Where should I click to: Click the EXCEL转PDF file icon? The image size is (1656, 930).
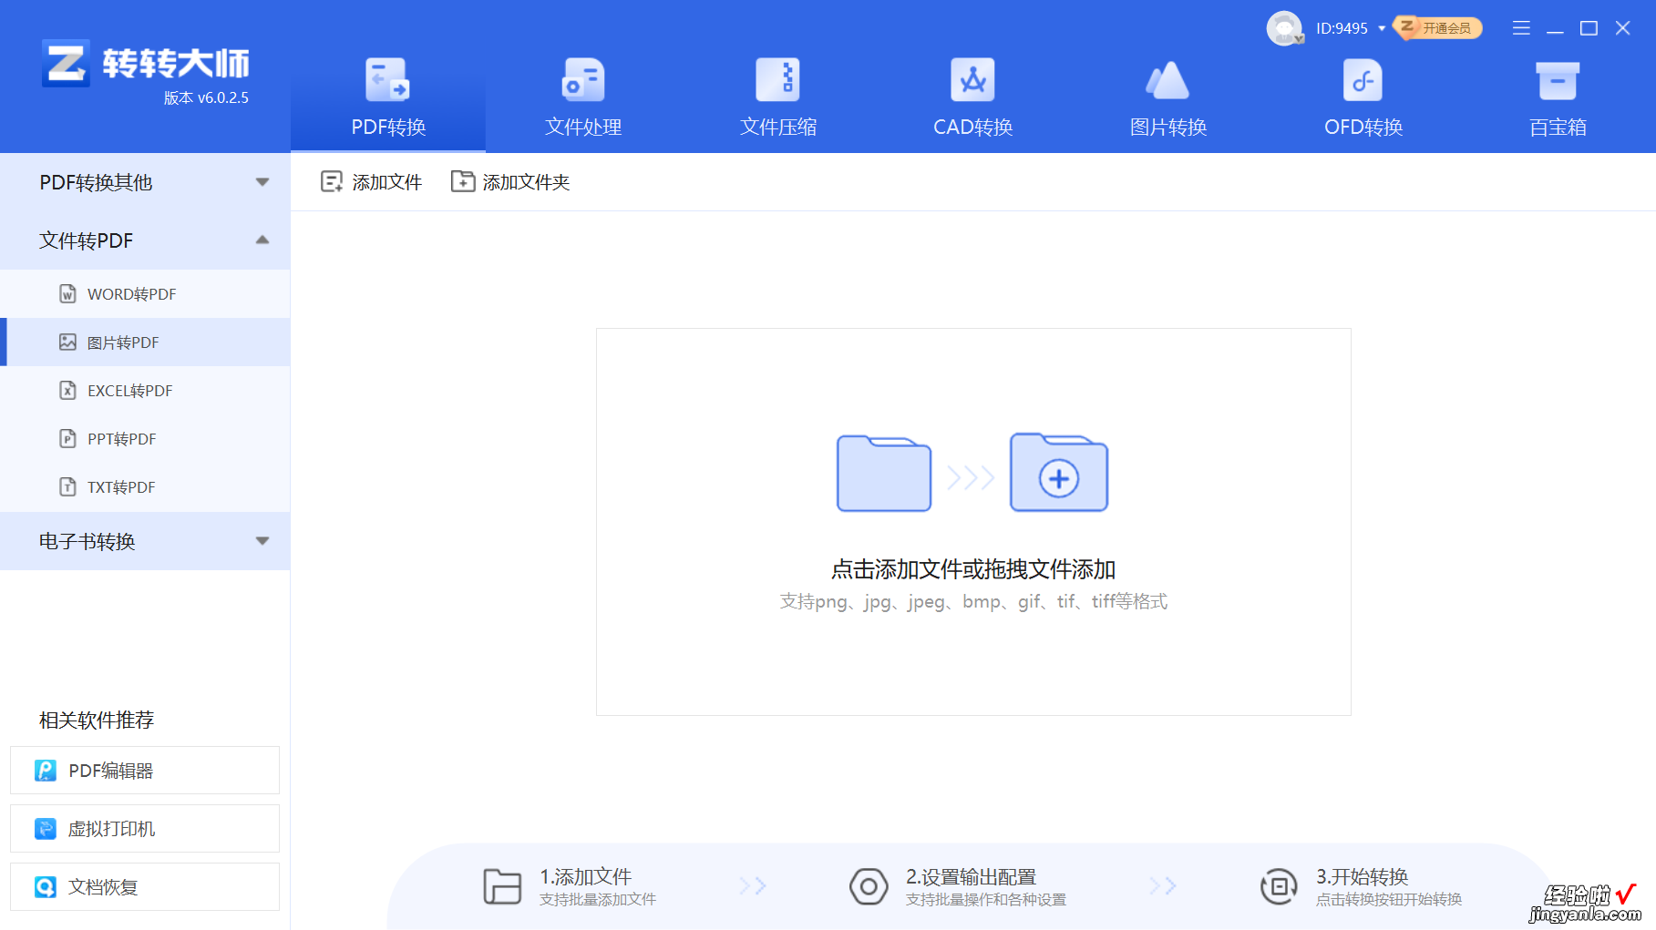point(67,390)
